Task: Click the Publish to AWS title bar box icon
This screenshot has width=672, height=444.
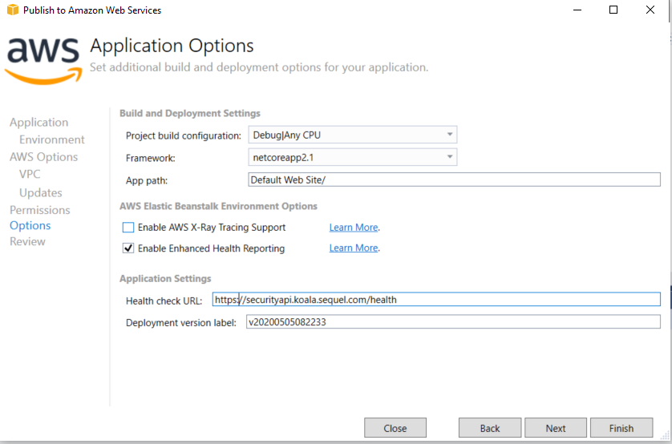Action: (13, 10)
